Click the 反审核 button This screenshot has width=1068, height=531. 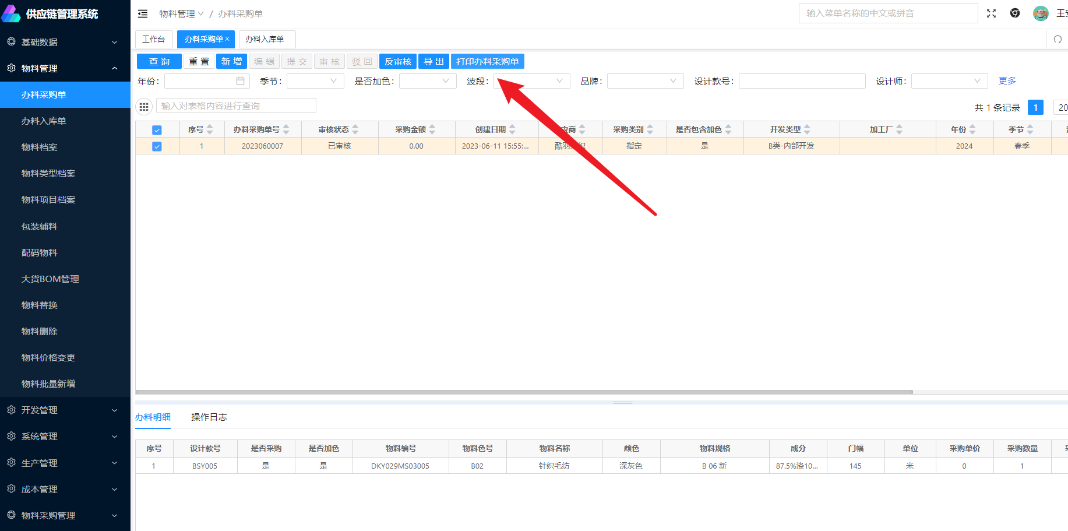tap(398, 62)
